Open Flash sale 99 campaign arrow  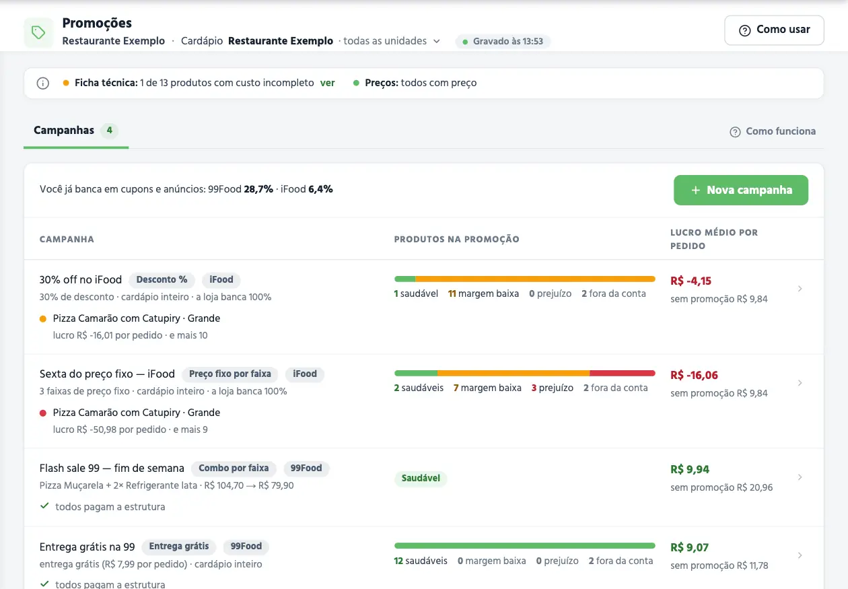coord(800,477)
